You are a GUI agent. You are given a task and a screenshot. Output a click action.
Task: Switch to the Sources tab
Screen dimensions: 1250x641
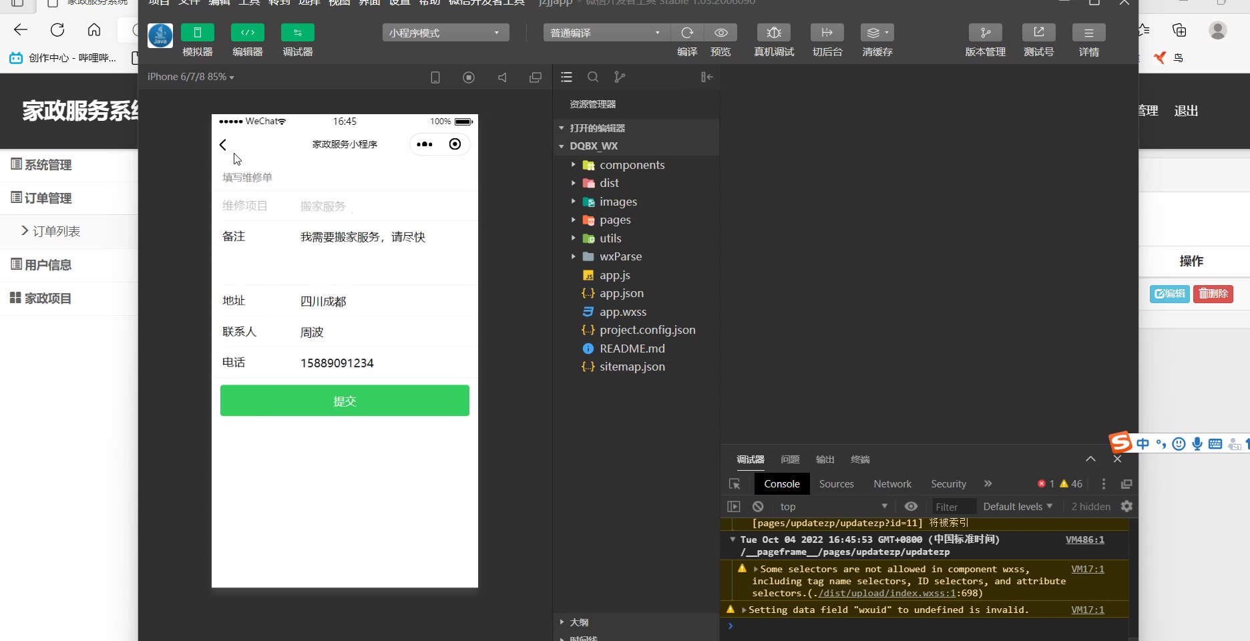click(x=836, y=484)
